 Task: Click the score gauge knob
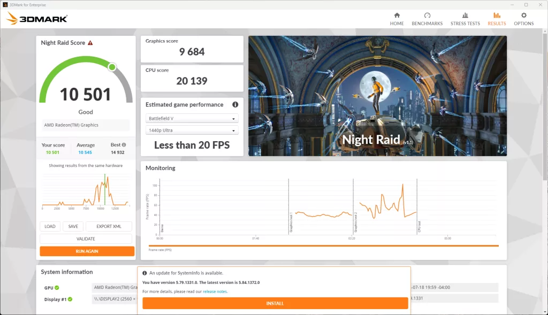coord(112,67)
